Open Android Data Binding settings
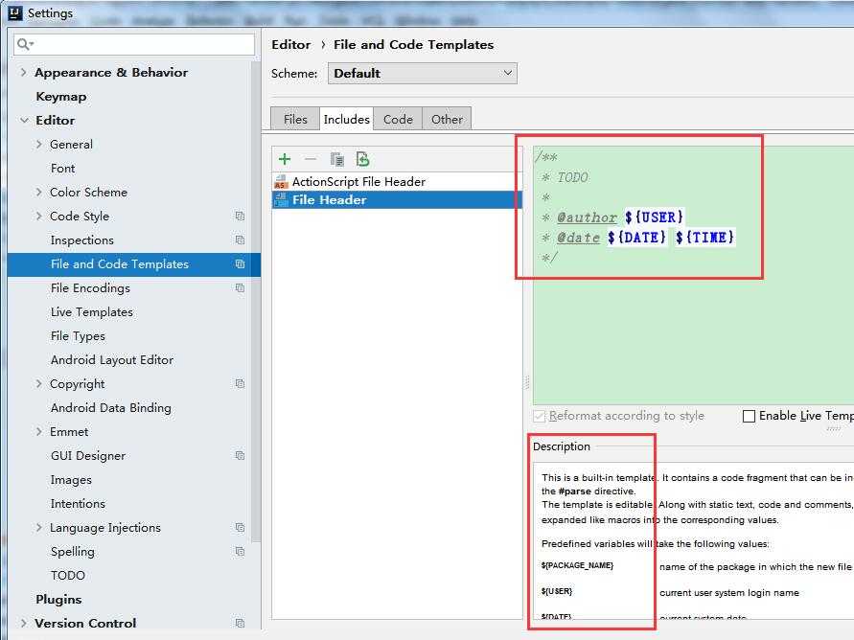 tap(111, 407)
